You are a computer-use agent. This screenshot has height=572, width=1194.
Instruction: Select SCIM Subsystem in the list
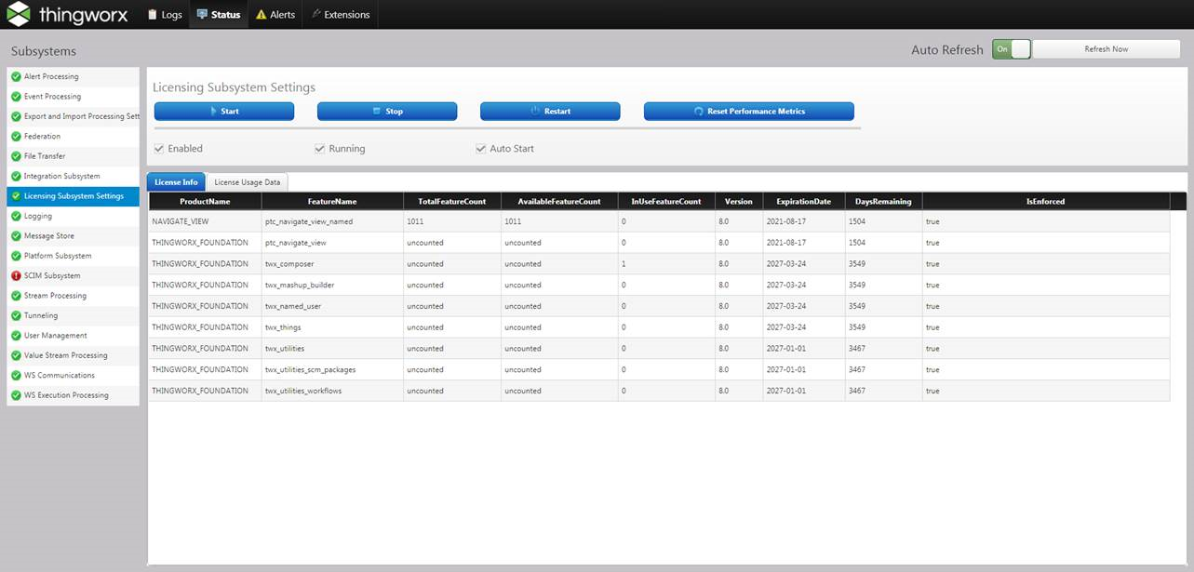point(73,276)
